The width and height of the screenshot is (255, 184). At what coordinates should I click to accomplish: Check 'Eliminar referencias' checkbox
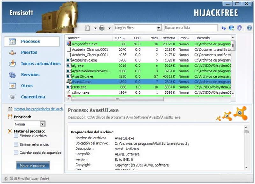click(16, 144)
